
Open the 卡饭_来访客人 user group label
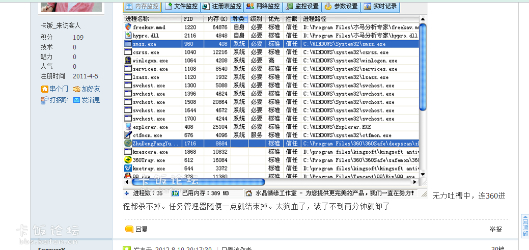[x=61, y=26]
